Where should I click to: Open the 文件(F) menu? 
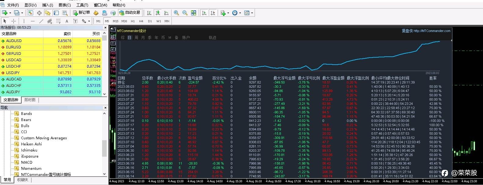pyautogui.click(x=13, y=5)
